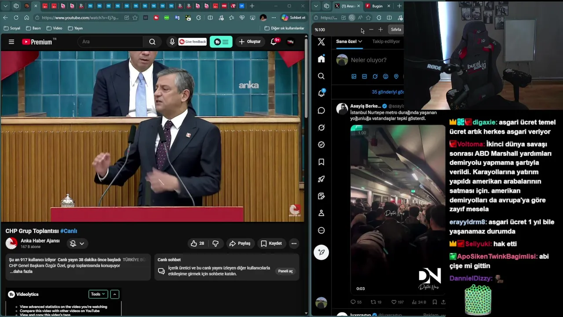Click the Oluştur create button
The height and width of the screenshot is (317, 563).
[x=249, y=42]
